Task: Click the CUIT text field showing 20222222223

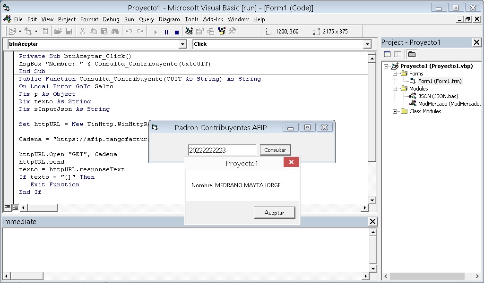Action: tap(222, 150)
